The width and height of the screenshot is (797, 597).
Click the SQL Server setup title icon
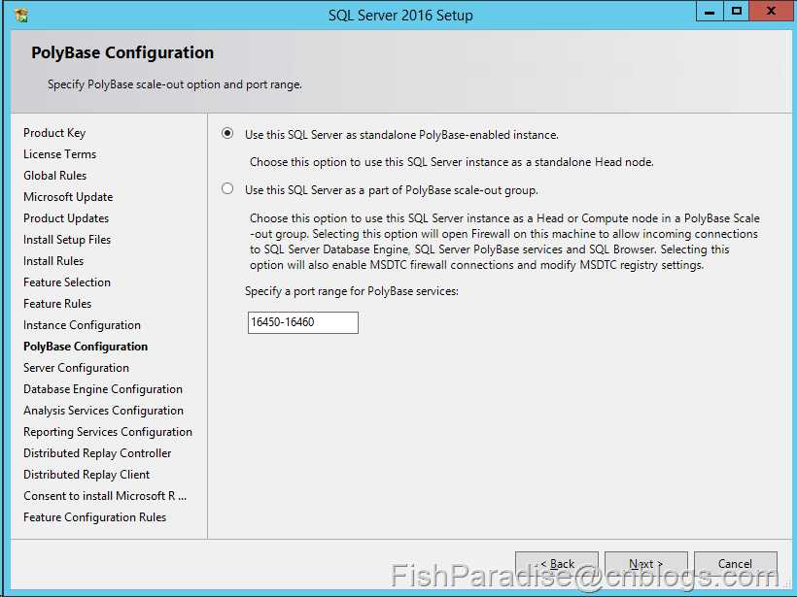click(x=20, y=16)
